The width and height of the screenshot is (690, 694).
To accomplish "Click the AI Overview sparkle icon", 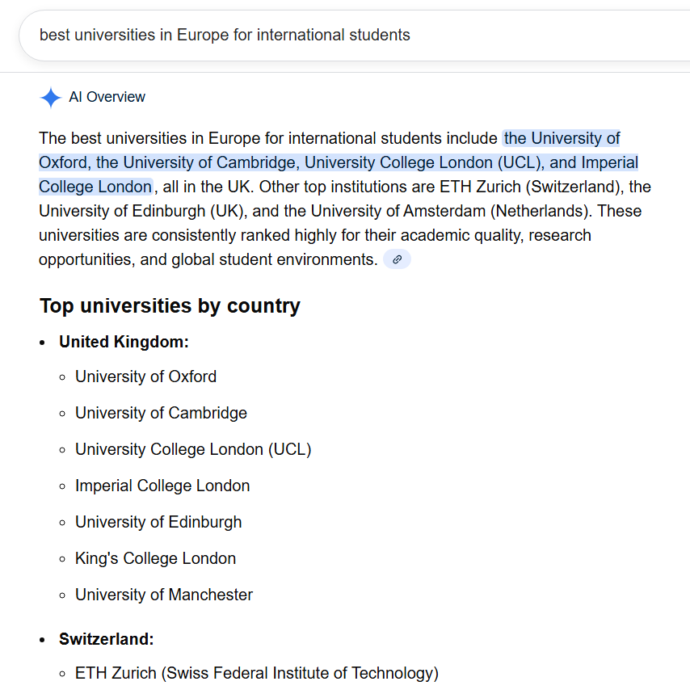I will 50,98.
